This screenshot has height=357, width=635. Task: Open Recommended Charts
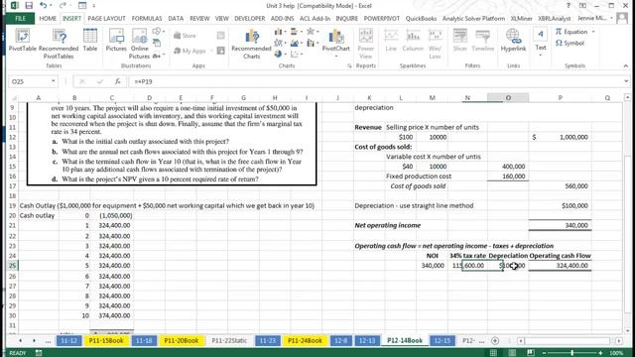(x=251, y=44)
